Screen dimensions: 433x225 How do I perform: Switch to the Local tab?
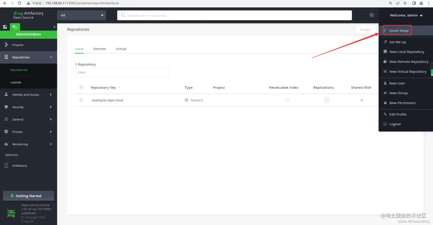click(79, 49)
